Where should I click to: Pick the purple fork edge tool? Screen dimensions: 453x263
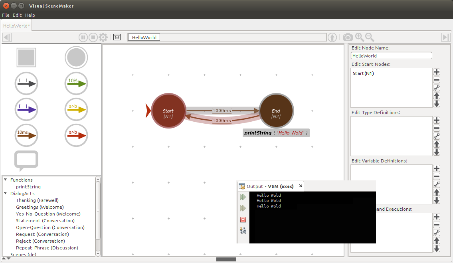(26, 109)
